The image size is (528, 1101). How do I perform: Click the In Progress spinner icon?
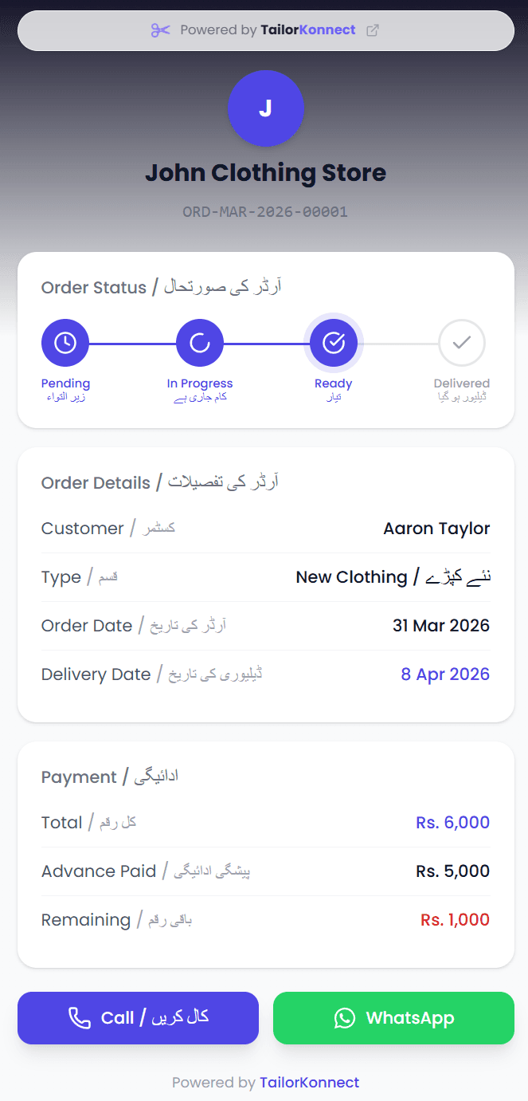(200, 342)
